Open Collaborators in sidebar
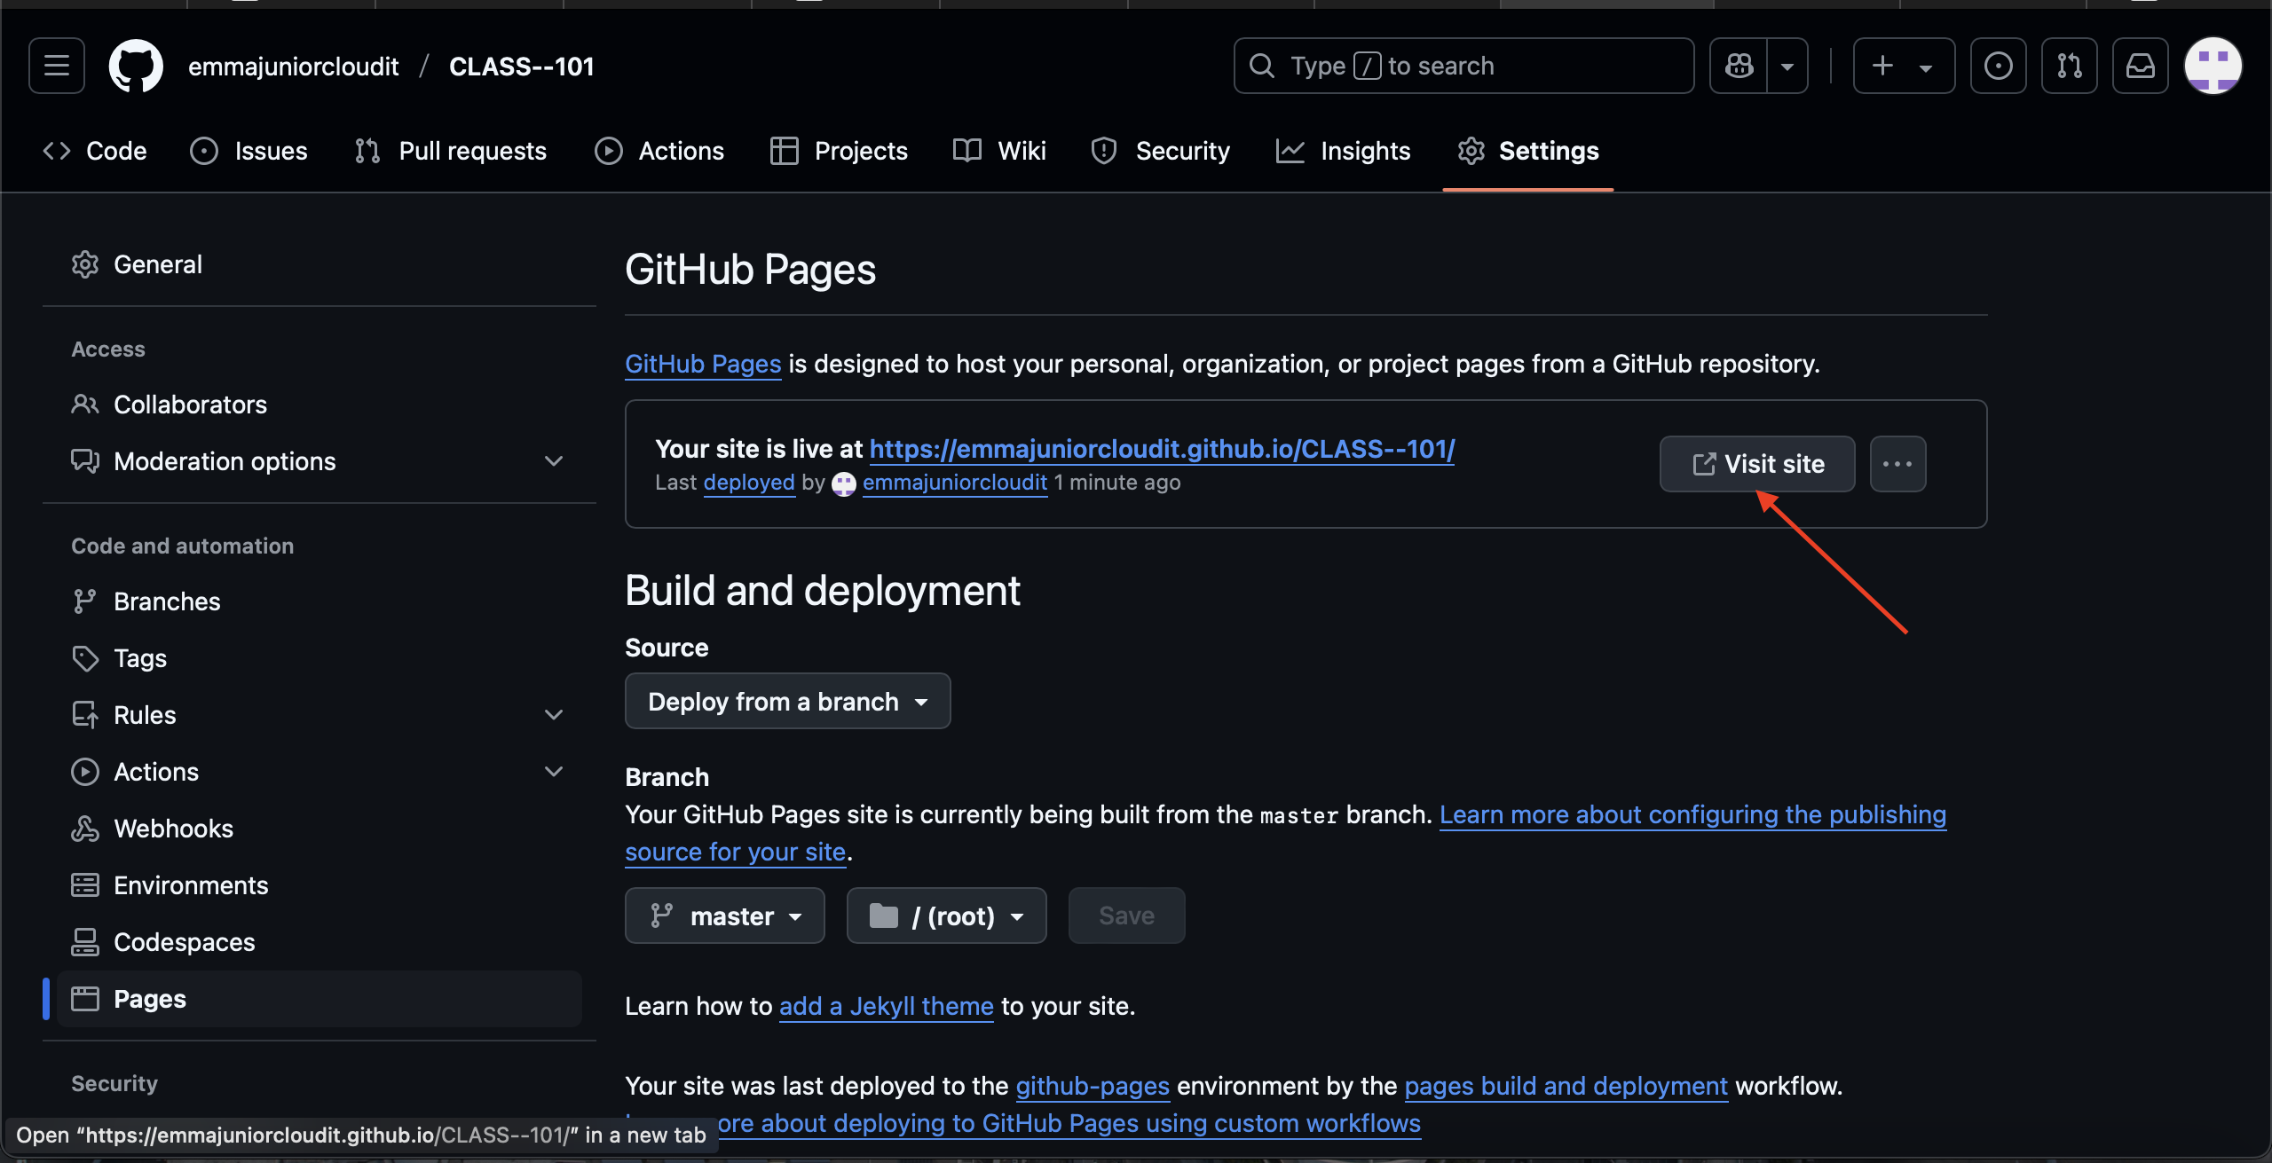2272x1163 pixels. 319,405
